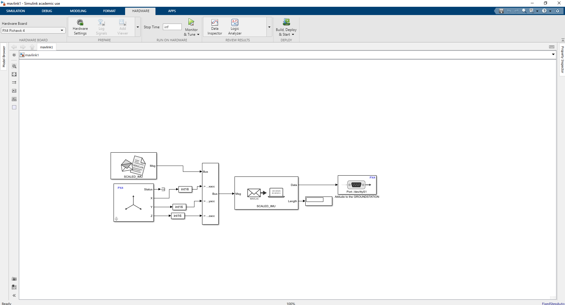Expand the Build, Deploy & Start dropdown arrow
Image resolution: width=565 pixels, height=305 pixels.
[293, 34]
